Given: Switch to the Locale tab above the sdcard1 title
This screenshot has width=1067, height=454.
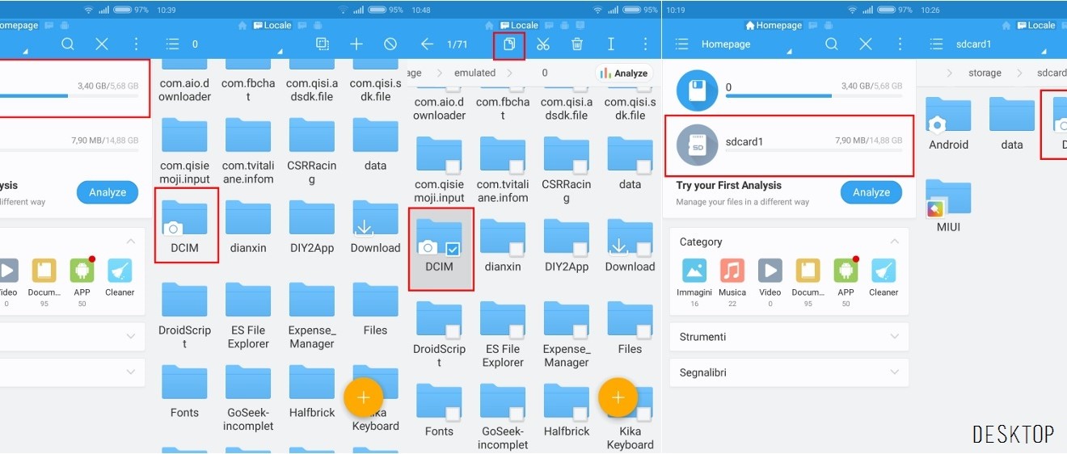Looking at the screenshot, I should (1036, 25).
